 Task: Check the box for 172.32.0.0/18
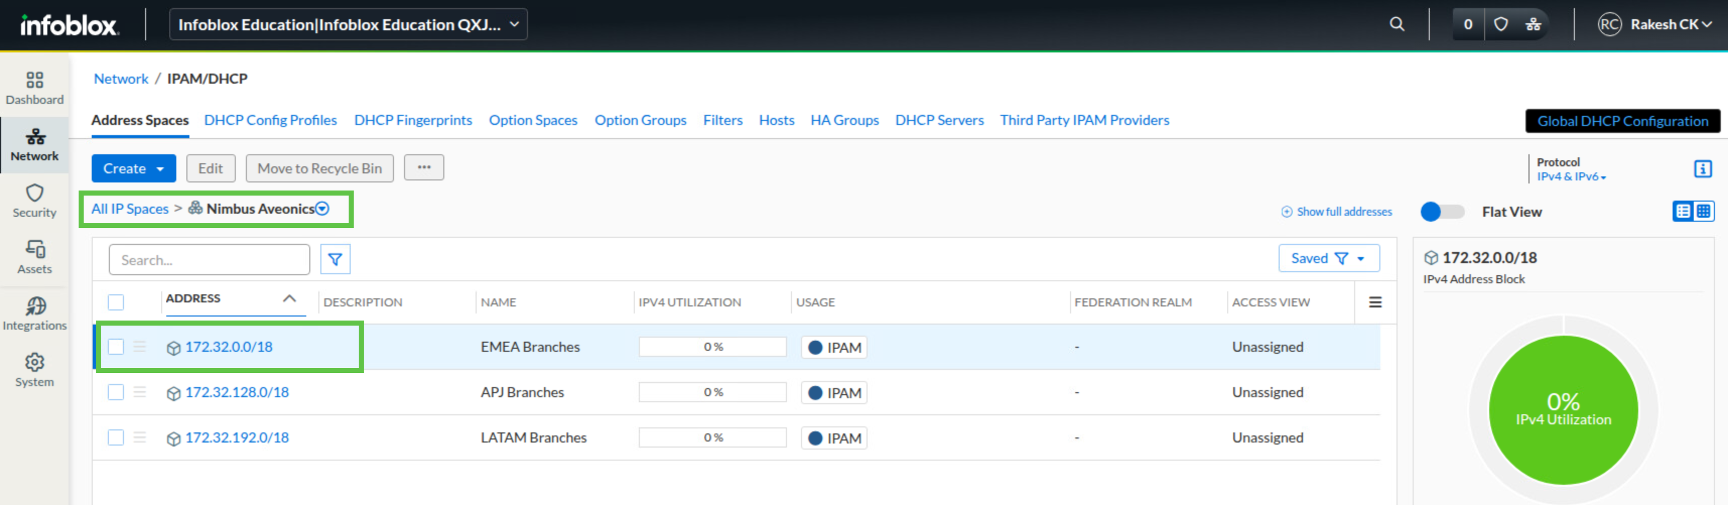pyautogui.click(x=116, y=347)
